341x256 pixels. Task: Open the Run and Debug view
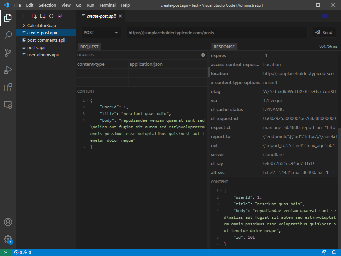(x=8, y=70)
